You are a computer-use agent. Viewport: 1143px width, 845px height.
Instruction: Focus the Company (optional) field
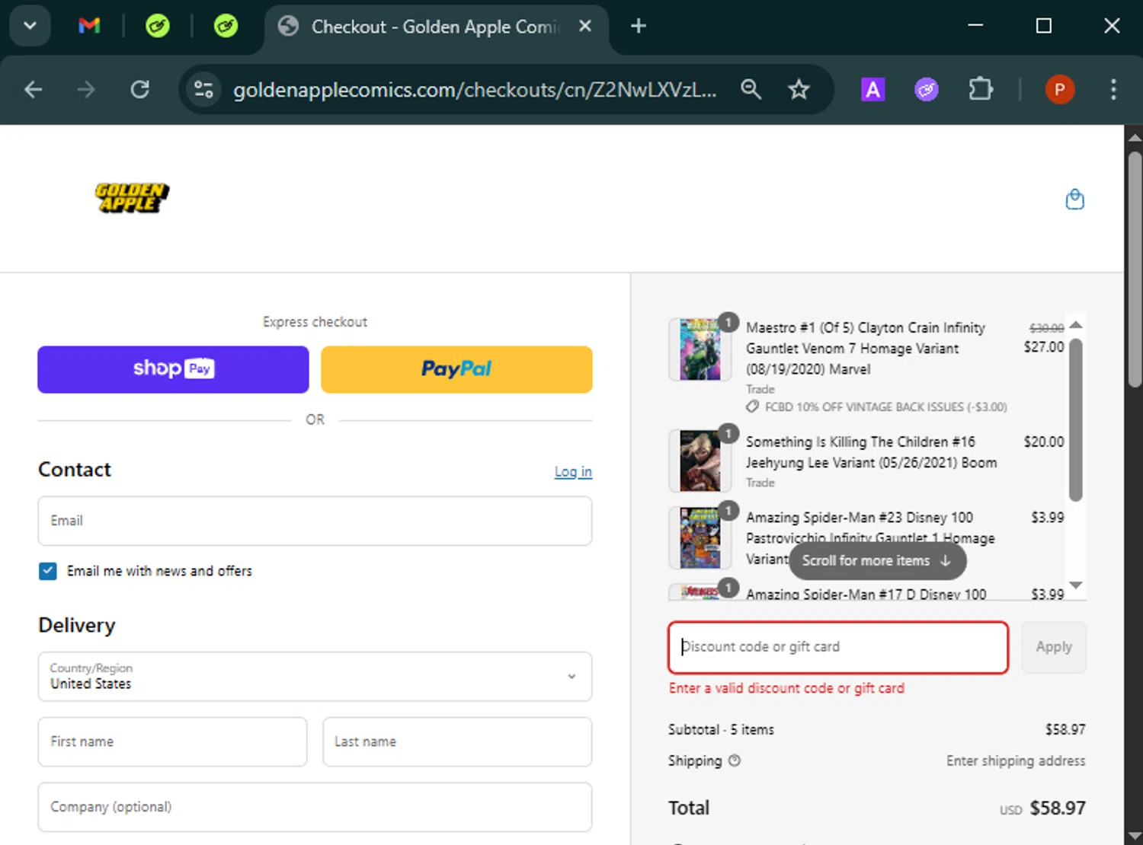(x=315, y=807)
